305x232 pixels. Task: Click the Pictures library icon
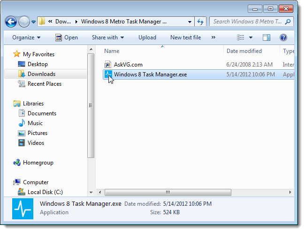click(x=22, y=133)
